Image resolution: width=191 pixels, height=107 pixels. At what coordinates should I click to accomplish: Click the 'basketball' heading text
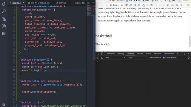(104, 36)
